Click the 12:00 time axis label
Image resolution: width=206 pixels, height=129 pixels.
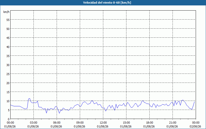coord(103,123)
